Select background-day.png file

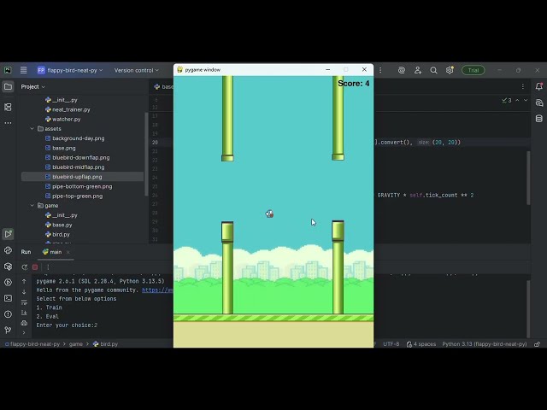point(74,138)
